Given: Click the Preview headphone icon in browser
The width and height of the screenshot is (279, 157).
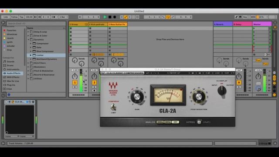Looking at the screenshot, I should 9,95.
